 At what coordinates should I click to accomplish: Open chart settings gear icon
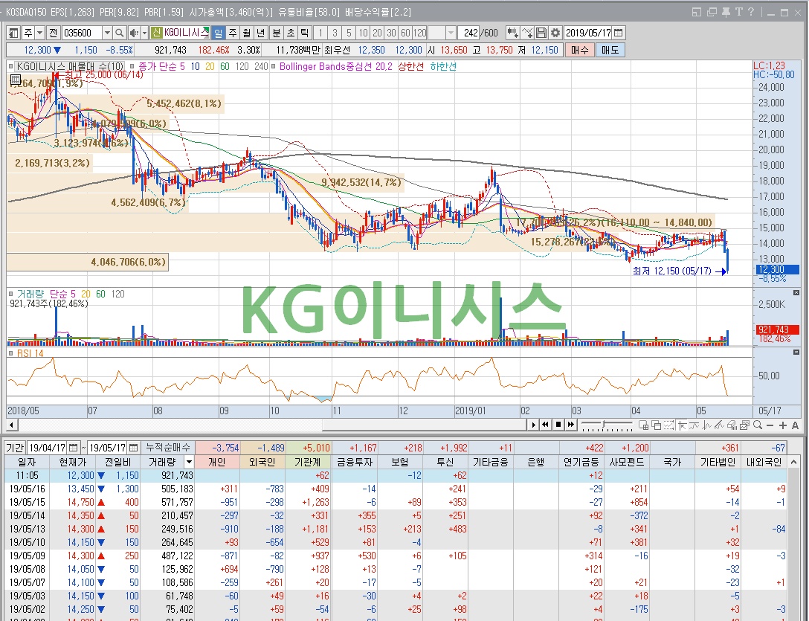pyautogui.click(x=555, y=33)
